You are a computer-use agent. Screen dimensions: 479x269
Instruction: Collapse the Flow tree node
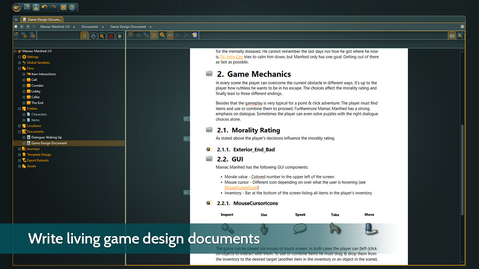click(x=19, y=68)
